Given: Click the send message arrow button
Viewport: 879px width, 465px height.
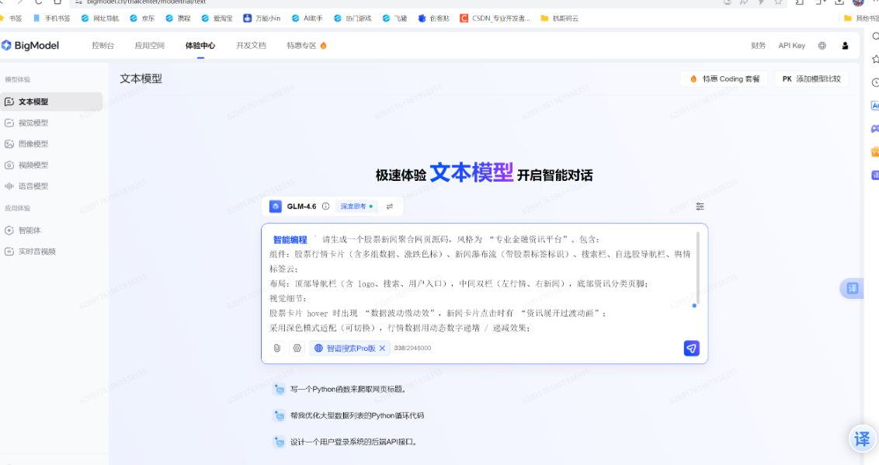Looking at the screenshot, I should (691, 349).
